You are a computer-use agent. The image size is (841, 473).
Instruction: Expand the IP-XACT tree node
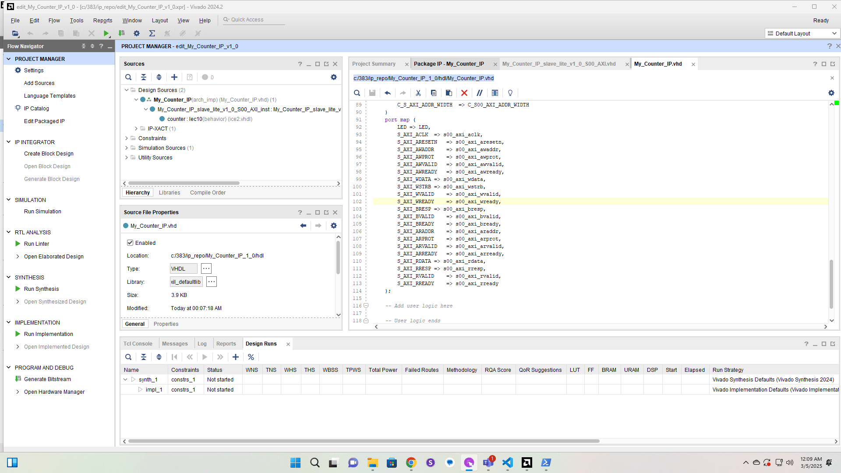pyautogui.click(x=136, y=129)
